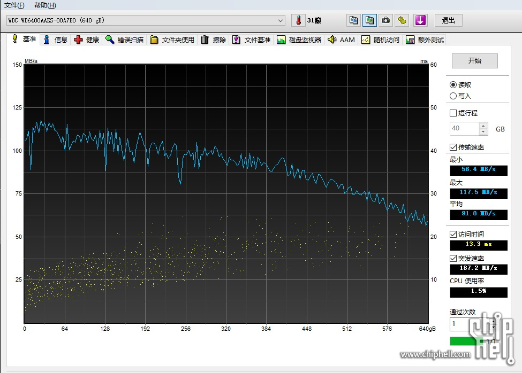This screenshot has height=373, width=522.
Task: Switch to the 文件夹使用 tab
Action: 172,40
